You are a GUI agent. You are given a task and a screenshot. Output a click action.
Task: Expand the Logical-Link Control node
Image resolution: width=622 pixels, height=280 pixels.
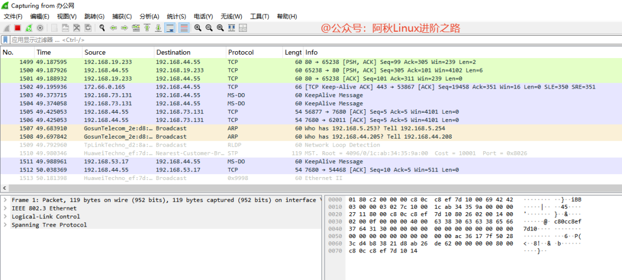(x=5, y=217)
